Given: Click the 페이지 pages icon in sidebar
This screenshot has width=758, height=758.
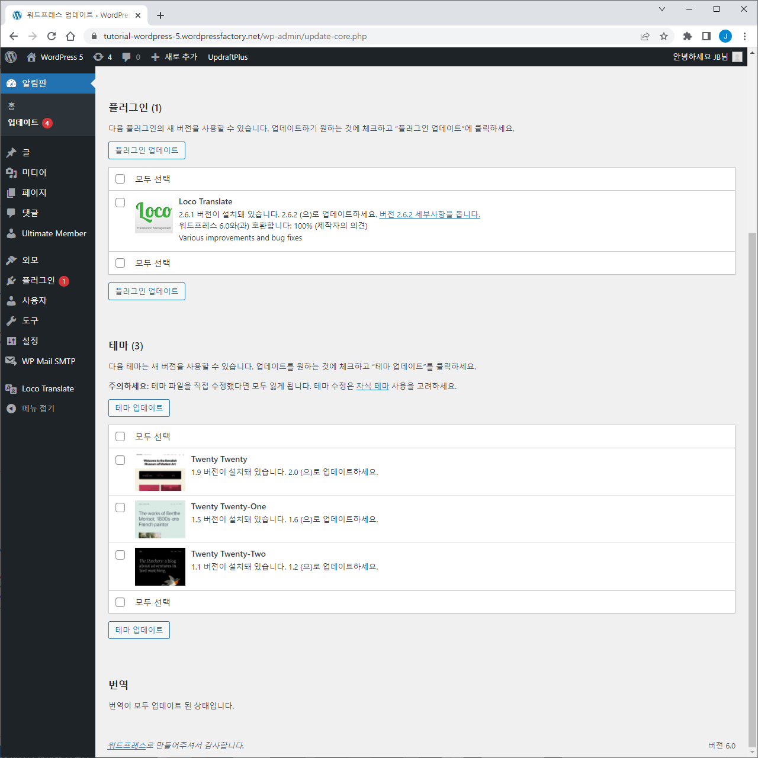Looking at the screenshot, I should coord(11,193).
